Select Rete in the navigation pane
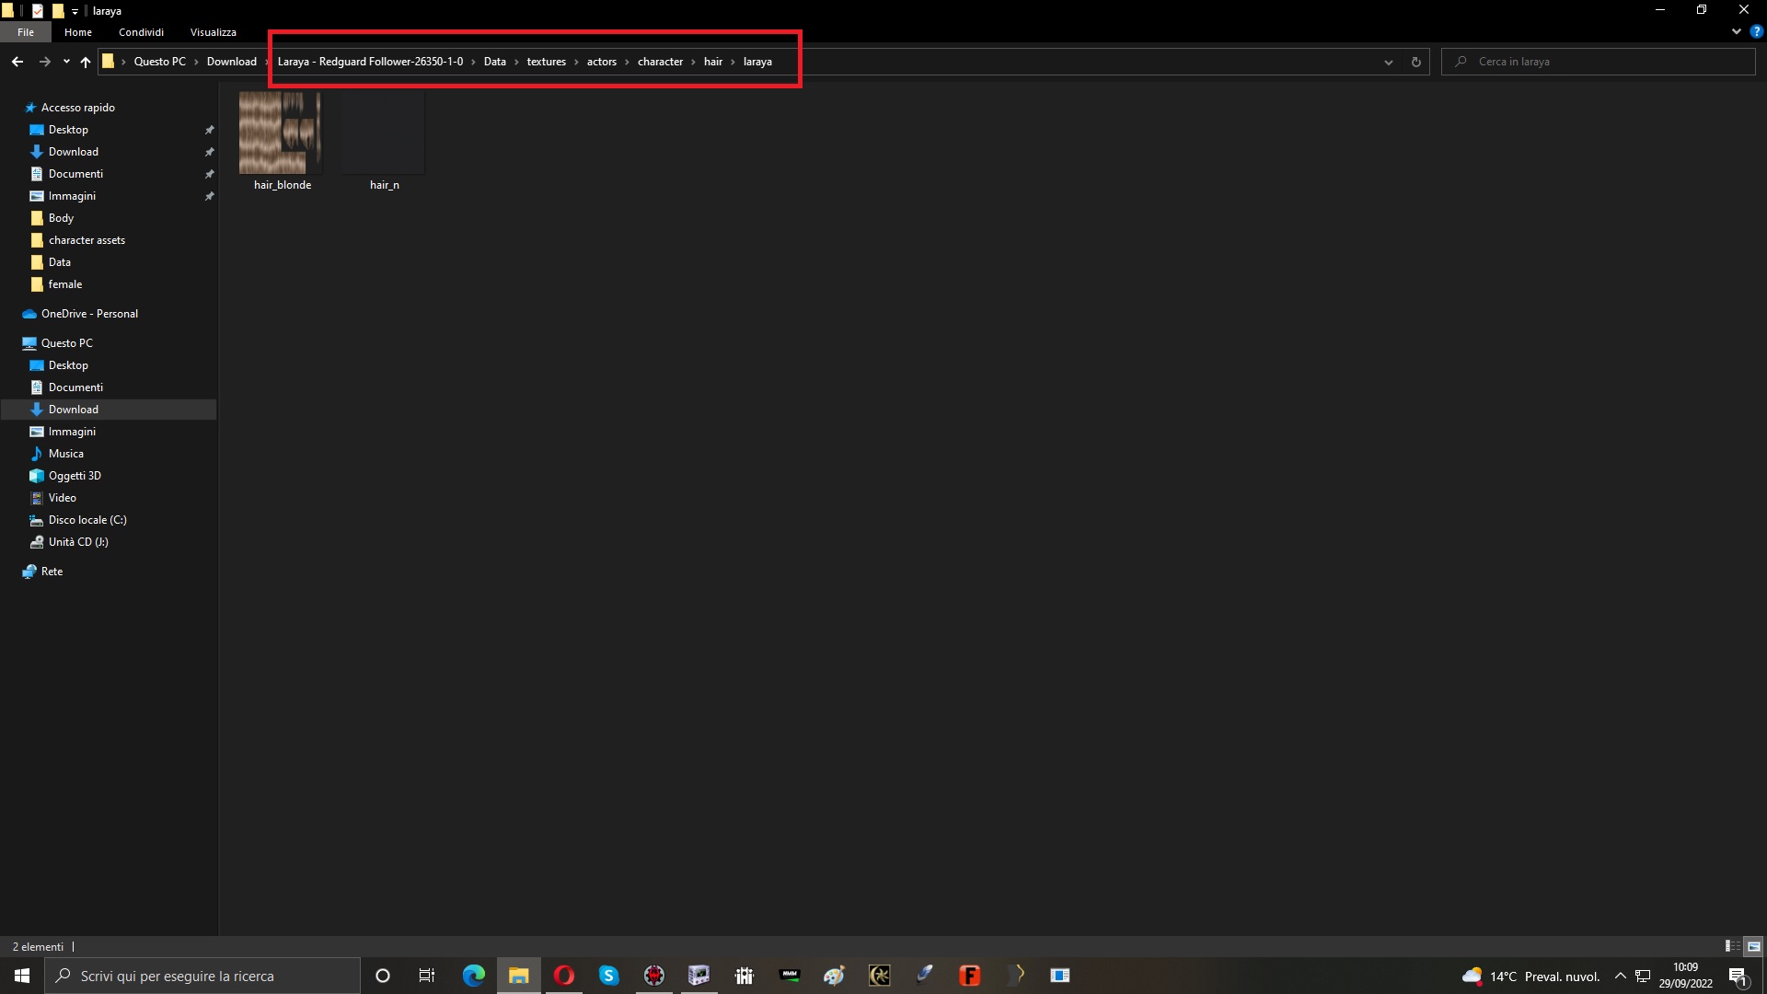This screenshot has height=994, width=1767. [x=52, y=572]
